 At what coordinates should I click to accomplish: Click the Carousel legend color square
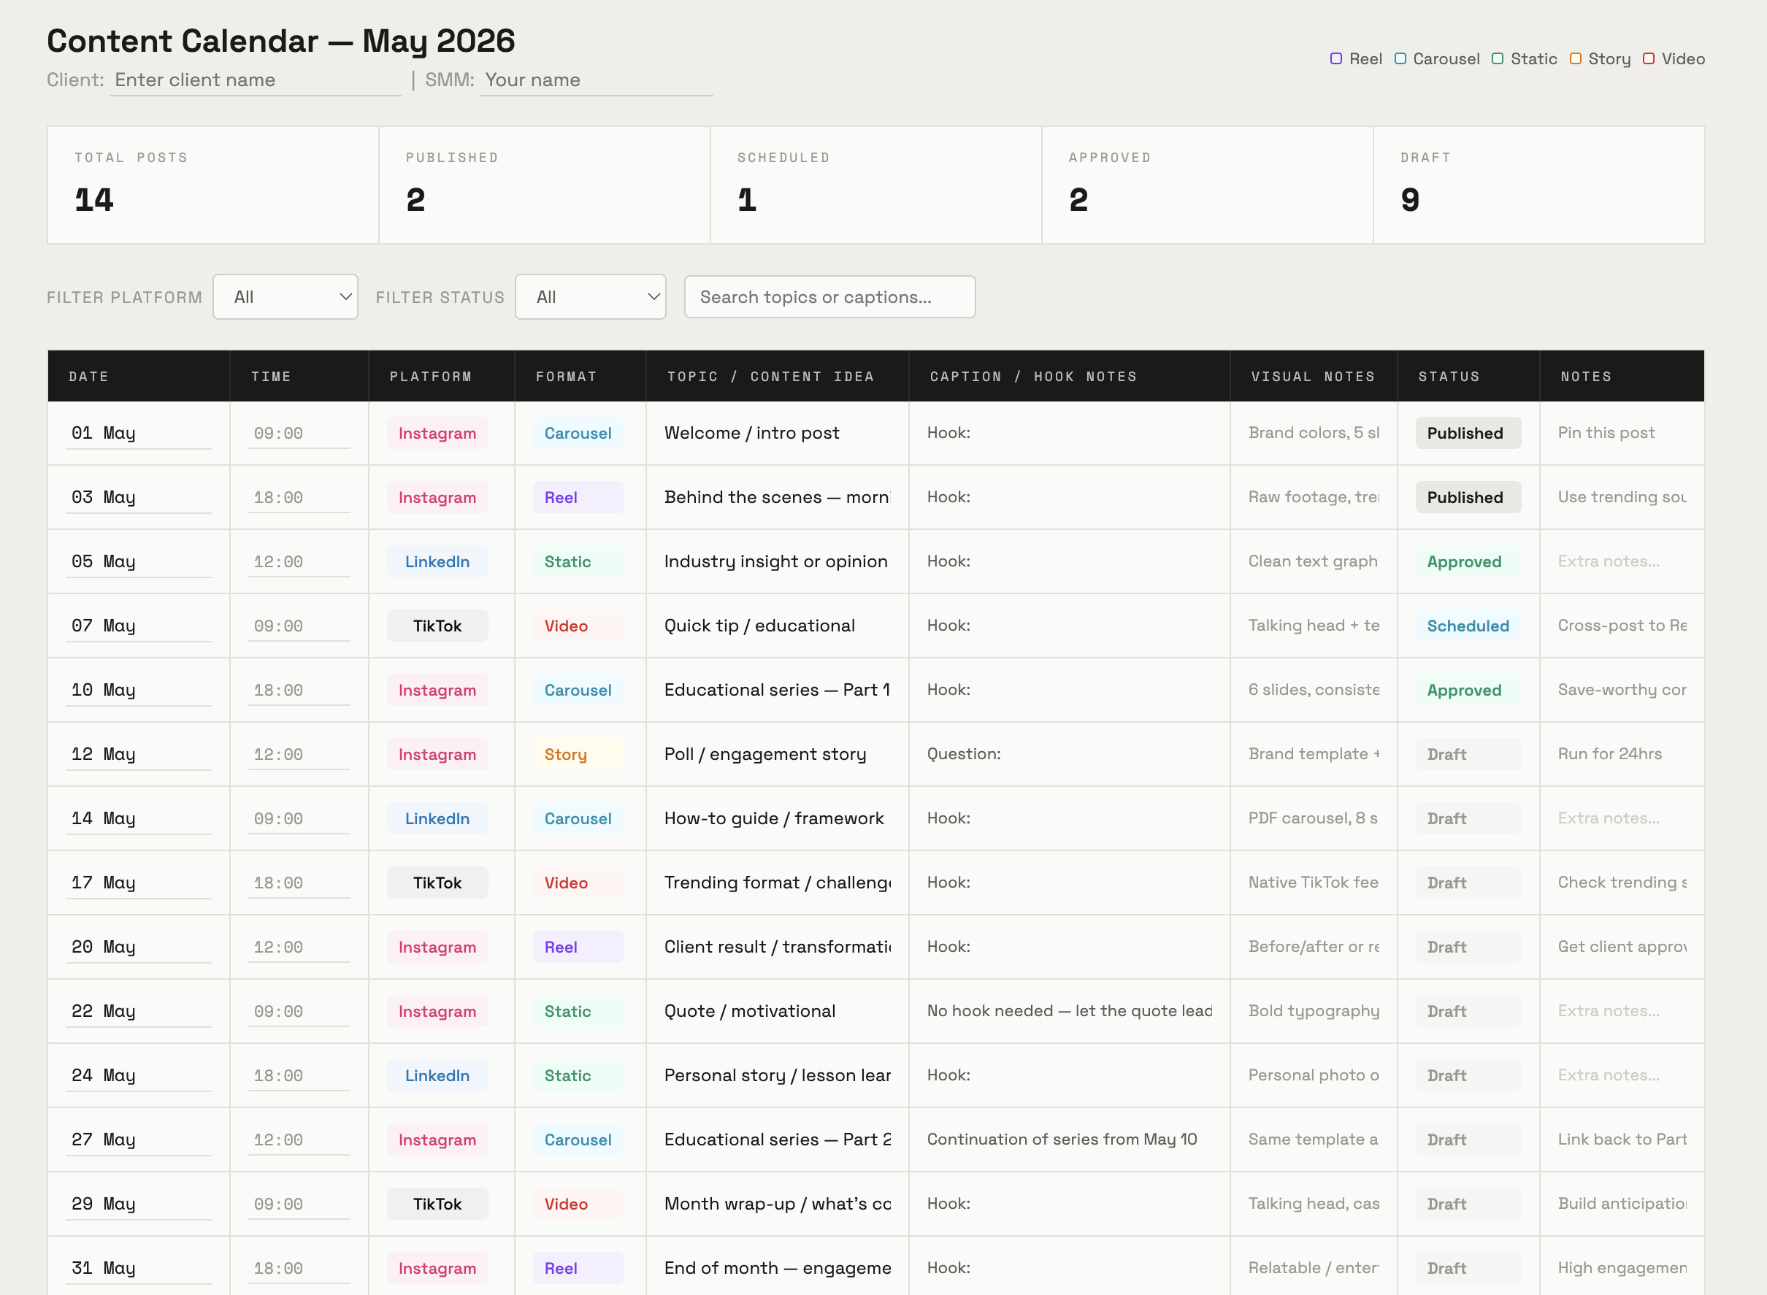[1400, 59]
